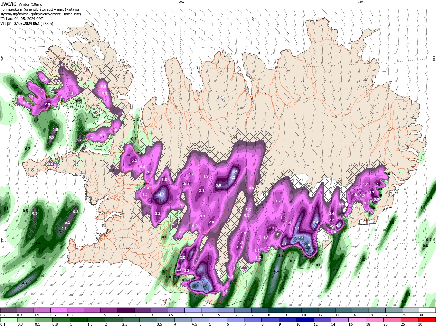Select the darkest green lower swatch between 1 and 1.5

[78, 320]
